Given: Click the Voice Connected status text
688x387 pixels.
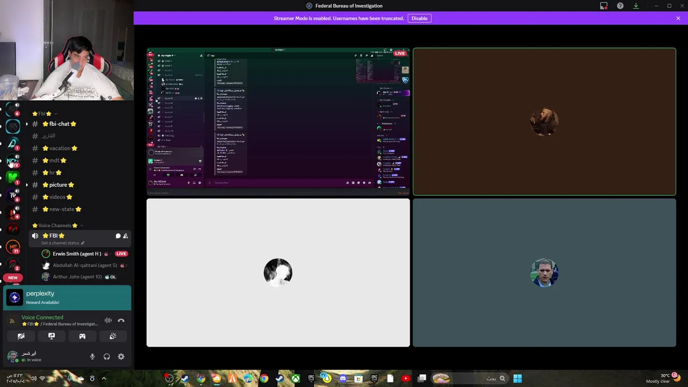Looking at the screenshot, I should tap(42, 317).
